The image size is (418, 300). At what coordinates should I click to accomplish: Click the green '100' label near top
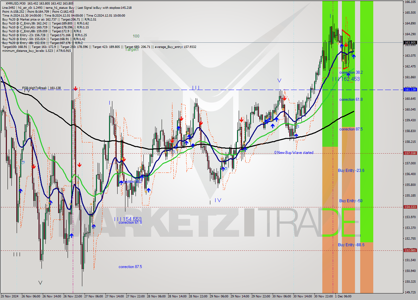click(x=136, y=36)
